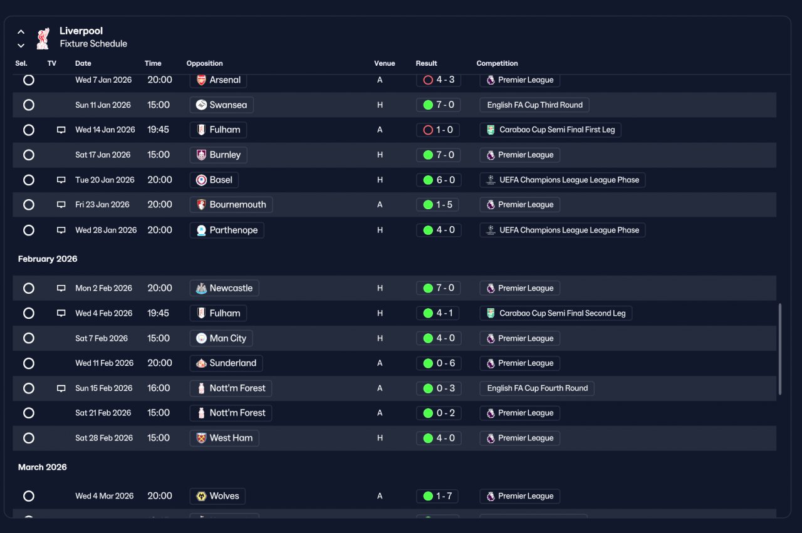Select the West Ham fixture radio button

point(29,438)
